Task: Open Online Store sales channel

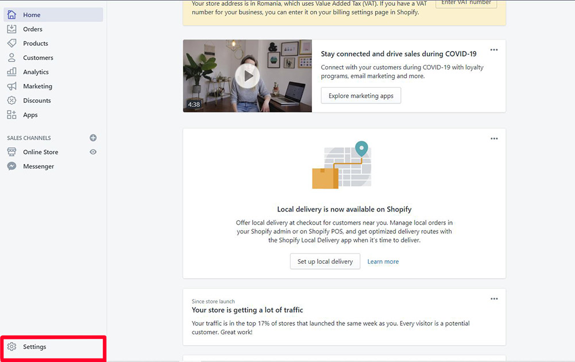Action: coord(41,152)
